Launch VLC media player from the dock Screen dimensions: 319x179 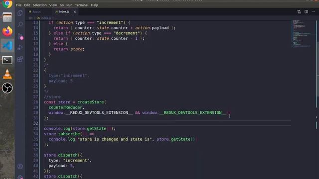point(7,74)
